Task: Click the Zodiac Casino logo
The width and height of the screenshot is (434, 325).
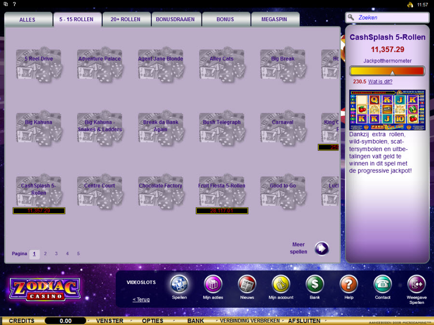Action: pos(45,289)
